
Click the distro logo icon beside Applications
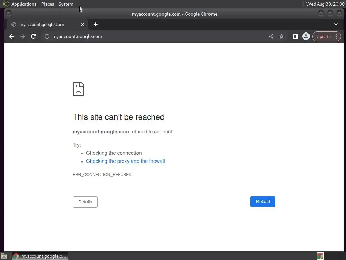point(5,4)
